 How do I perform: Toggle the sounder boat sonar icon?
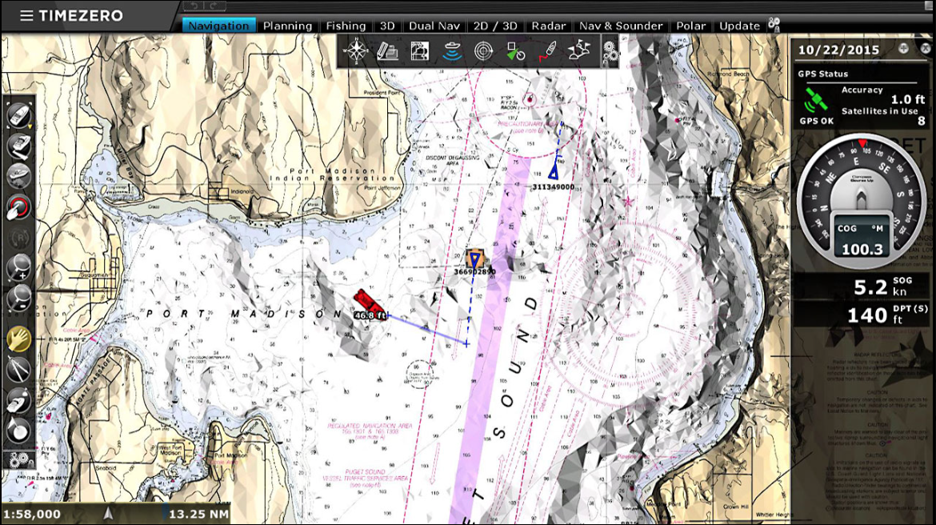coord(452,52)
